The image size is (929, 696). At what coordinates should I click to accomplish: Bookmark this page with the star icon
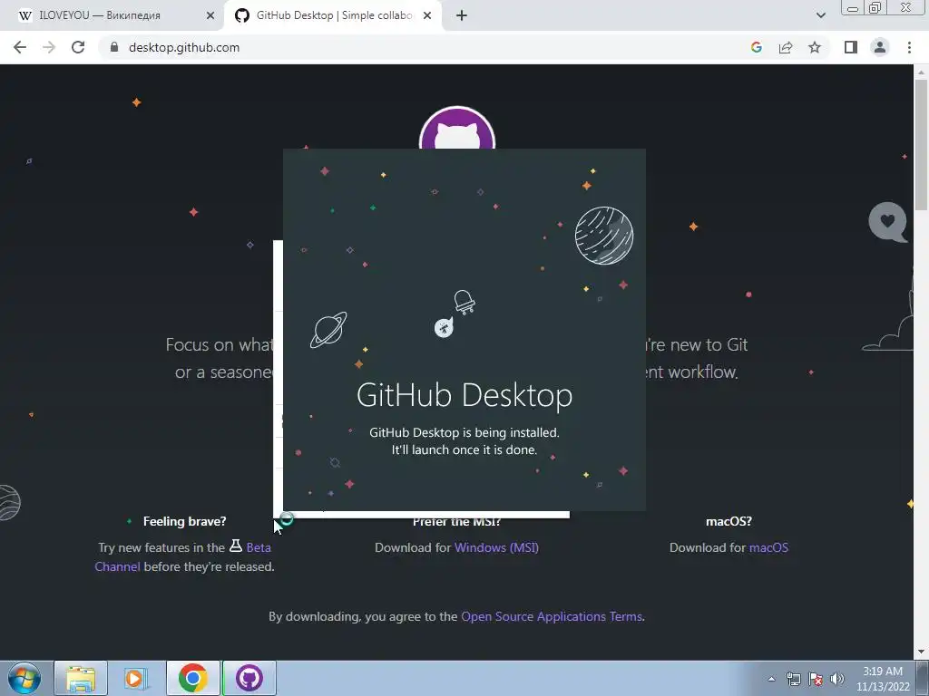pos(815,47)
